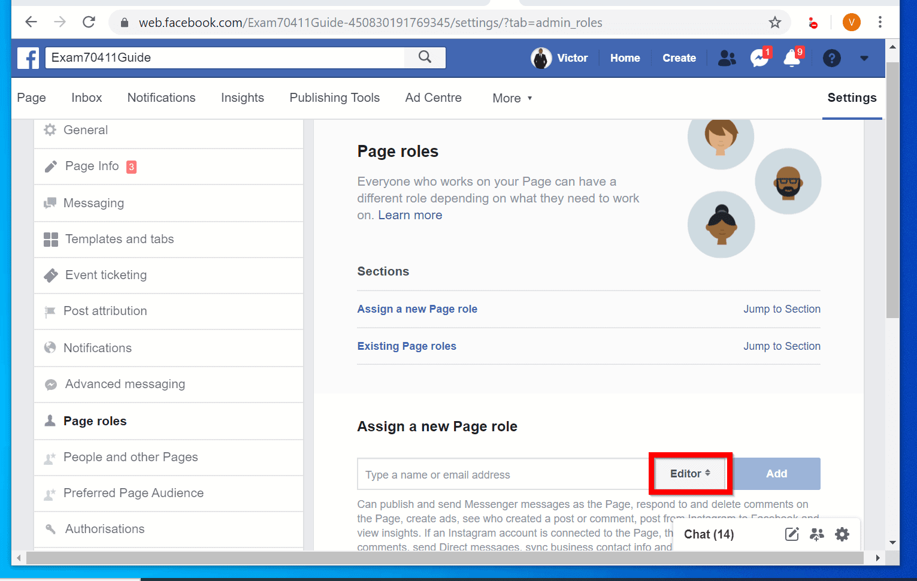Switch to the Page tab
This screenshot has width=917, height=581.
point(32,98)
